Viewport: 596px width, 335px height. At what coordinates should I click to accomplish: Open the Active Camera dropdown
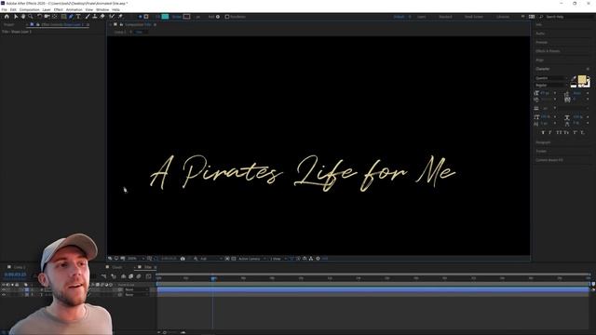[x=252, y=259]
